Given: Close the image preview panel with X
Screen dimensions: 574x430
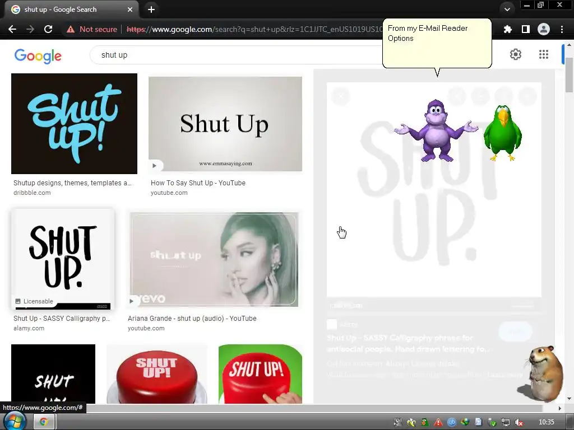Looking at the screenshot, I should click(341, 96).
